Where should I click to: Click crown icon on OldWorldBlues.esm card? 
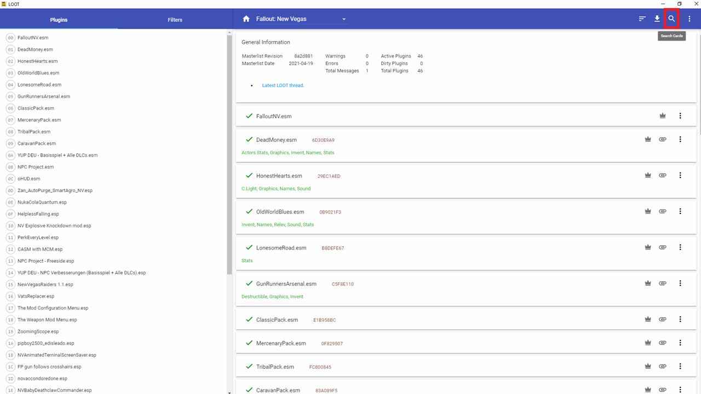pos(648,211)
